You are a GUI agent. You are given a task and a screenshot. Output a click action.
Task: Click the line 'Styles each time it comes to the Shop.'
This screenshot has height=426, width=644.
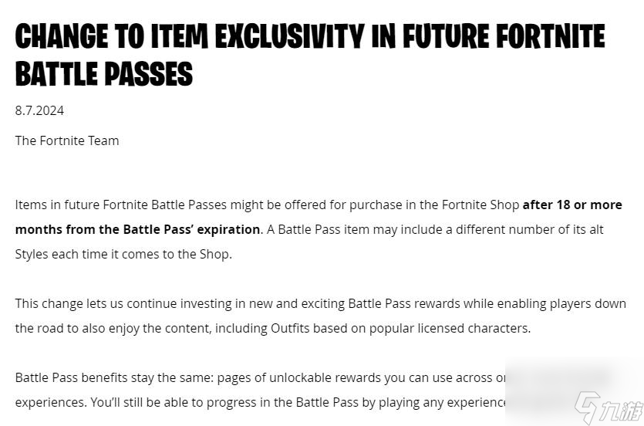(123, 254)
